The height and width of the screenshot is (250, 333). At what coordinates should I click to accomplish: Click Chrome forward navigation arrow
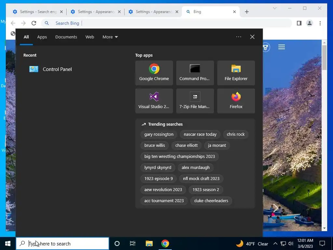click(23, 23)
